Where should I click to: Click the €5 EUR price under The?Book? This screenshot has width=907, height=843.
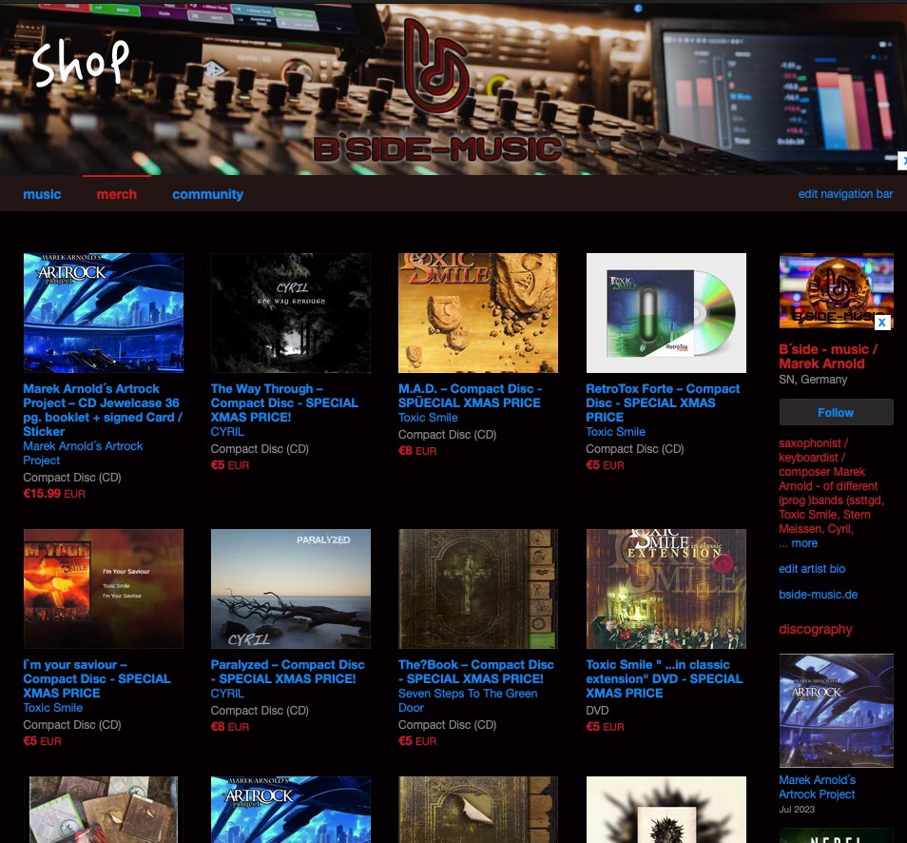[417, 741]
